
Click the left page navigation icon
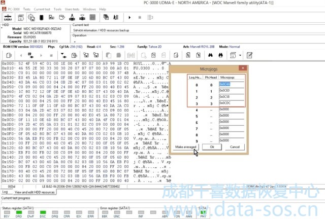click(188, 55)
